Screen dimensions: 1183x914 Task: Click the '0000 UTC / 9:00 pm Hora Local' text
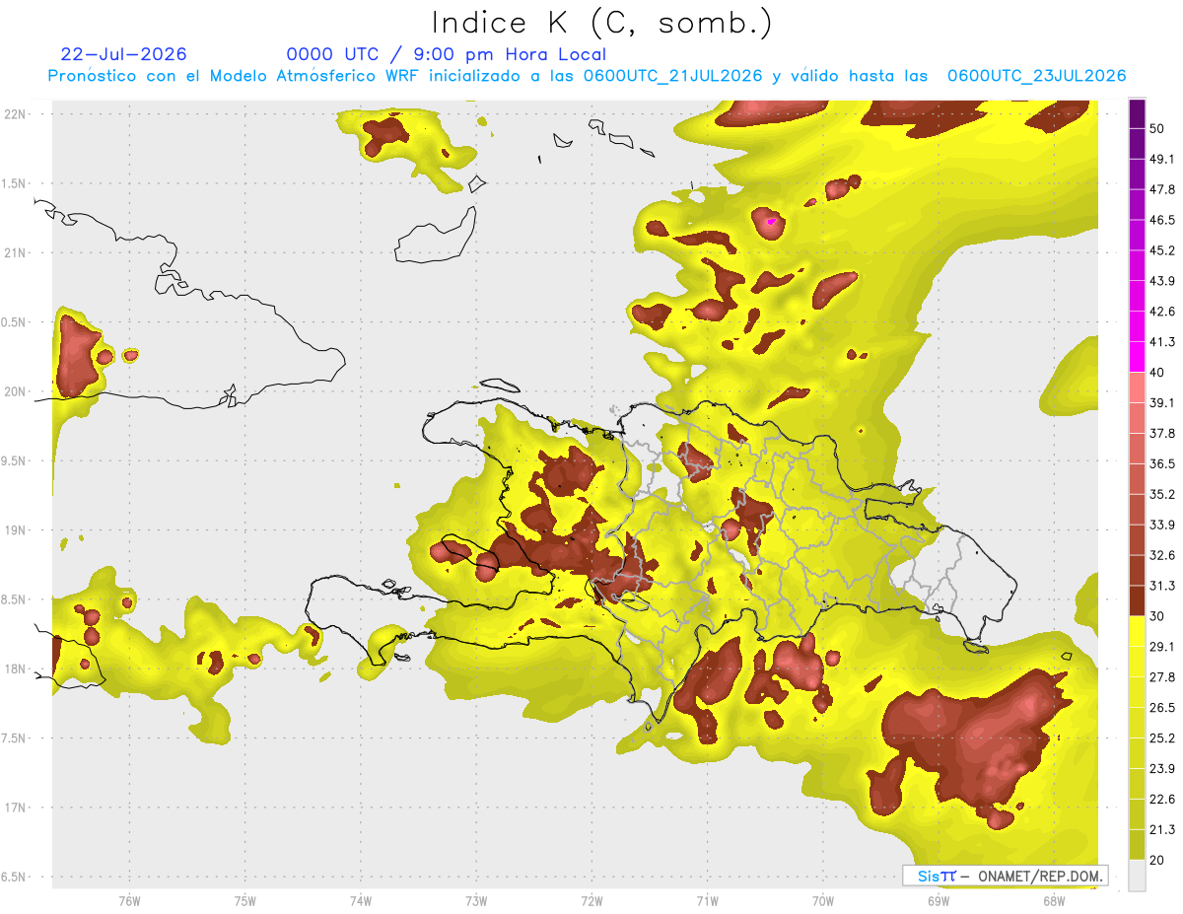click(447, 54)
